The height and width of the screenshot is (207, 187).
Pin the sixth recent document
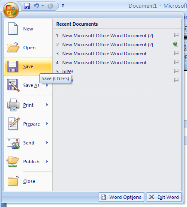[175, 80]
